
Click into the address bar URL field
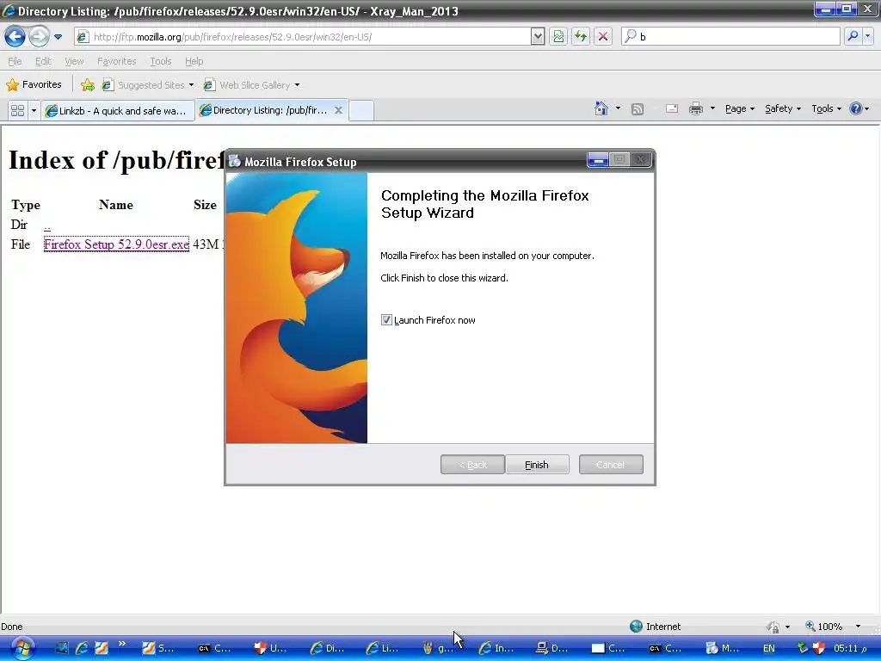click(x=304, y=36)
